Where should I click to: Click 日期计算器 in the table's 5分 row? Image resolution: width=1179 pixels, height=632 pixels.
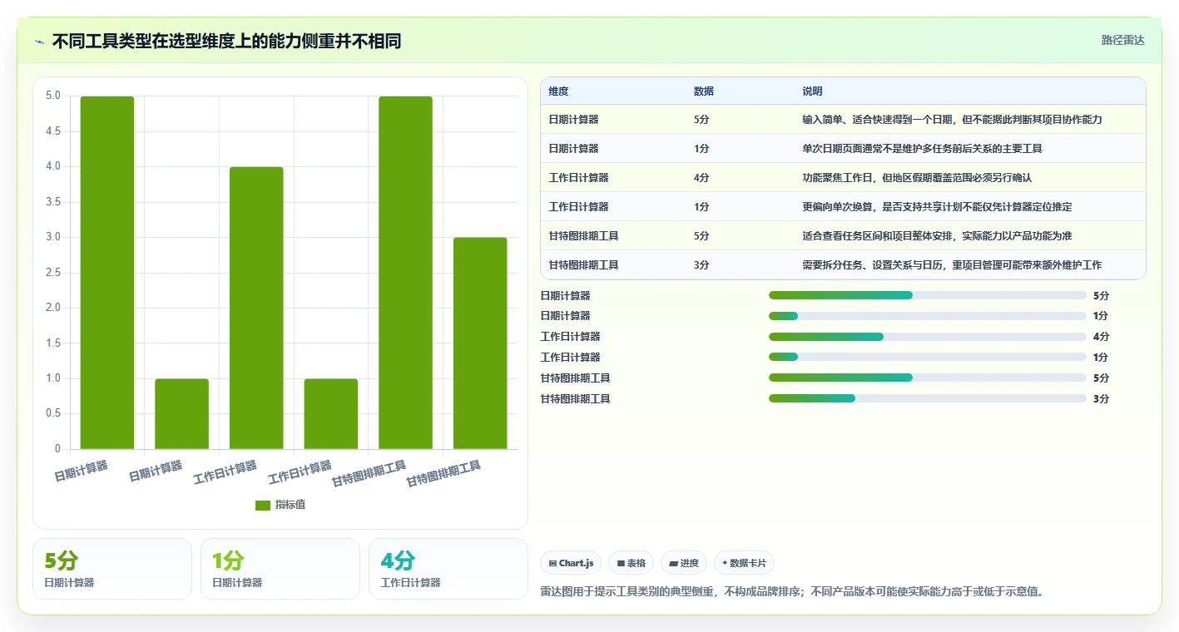pyautogui.click(x=574, y=120)
